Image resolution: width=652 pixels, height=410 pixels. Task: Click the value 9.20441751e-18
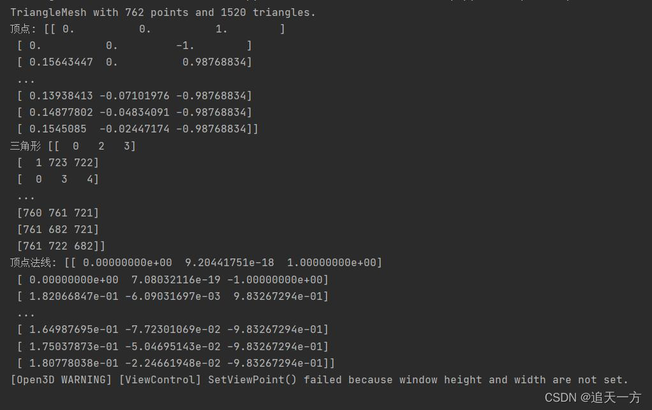click(229, 262)
